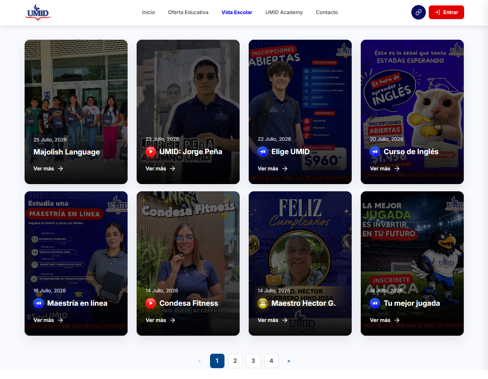This screenshot has width=488, height=379.
Task: Click the UMID logo in the header
Action: (x=38, y=12)
